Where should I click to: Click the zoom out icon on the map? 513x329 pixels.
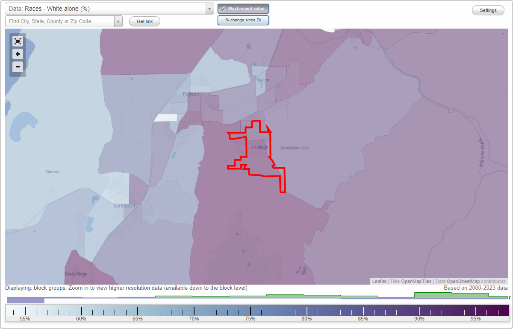click(x=18, y=67)
